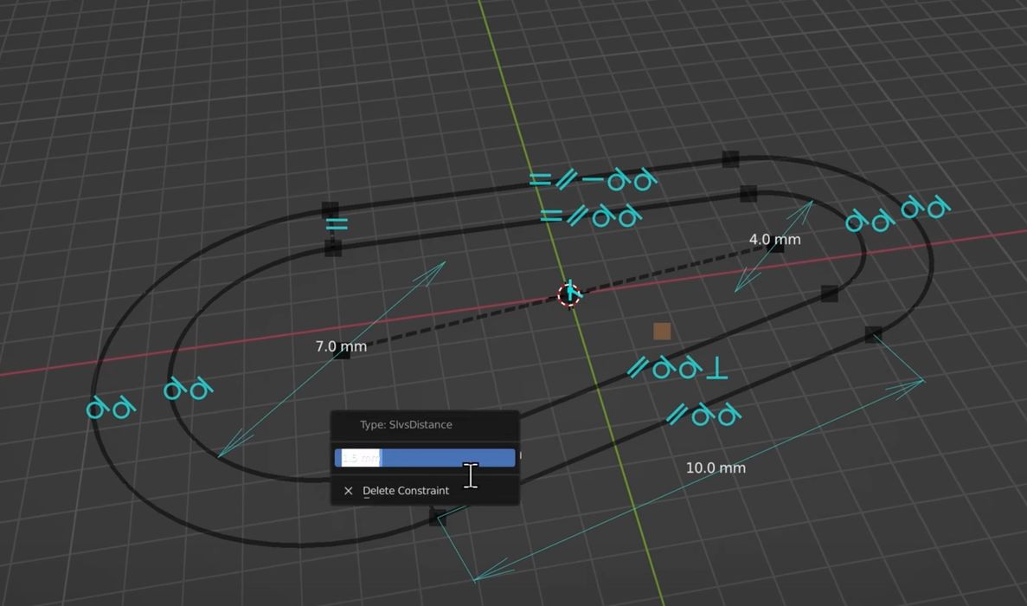Viewport: 1027px width, 606px height.
Task: Select the horizontal dash constraint icon
Action: click(593, 180)
